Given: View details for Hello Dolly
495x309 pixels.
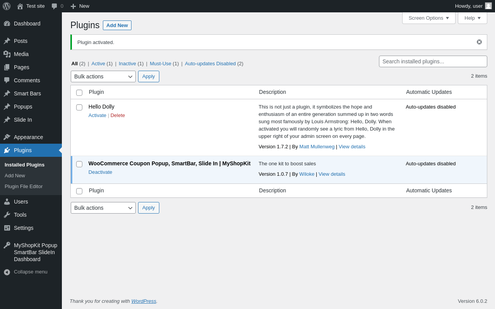Looking at the screenshot, I should 352,146.
